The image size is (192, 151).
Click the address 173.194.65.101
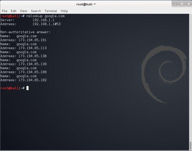point(32,40)
